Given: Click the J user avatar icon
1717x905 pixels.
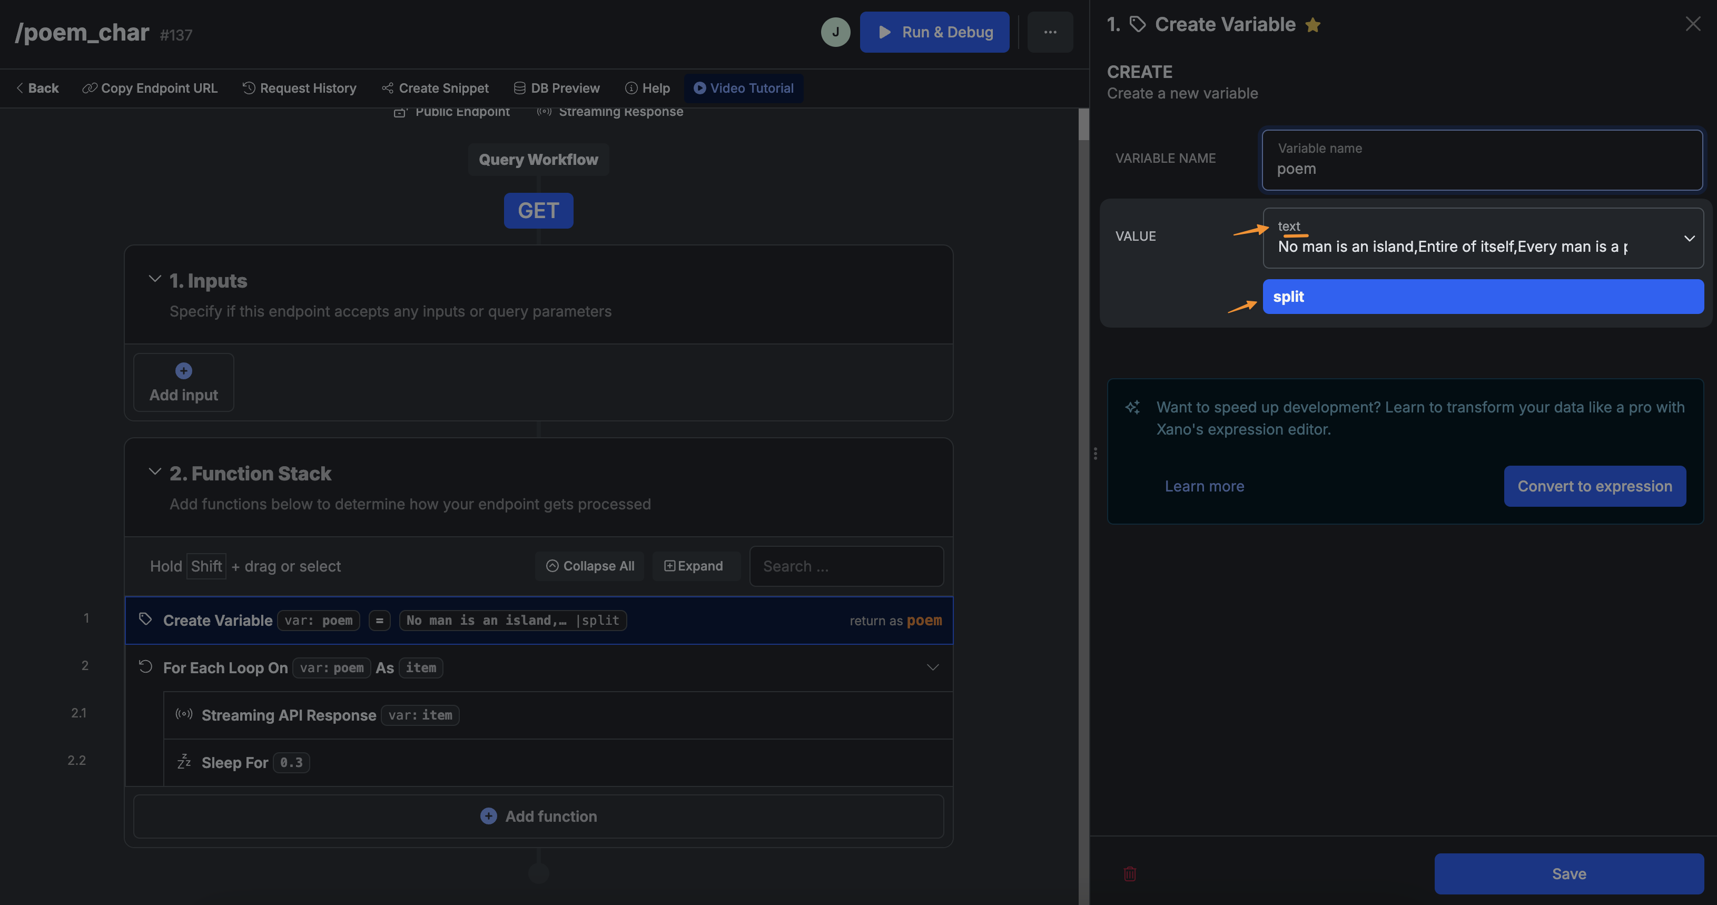Looking at the screenshot, I should [x=835, y=32].
